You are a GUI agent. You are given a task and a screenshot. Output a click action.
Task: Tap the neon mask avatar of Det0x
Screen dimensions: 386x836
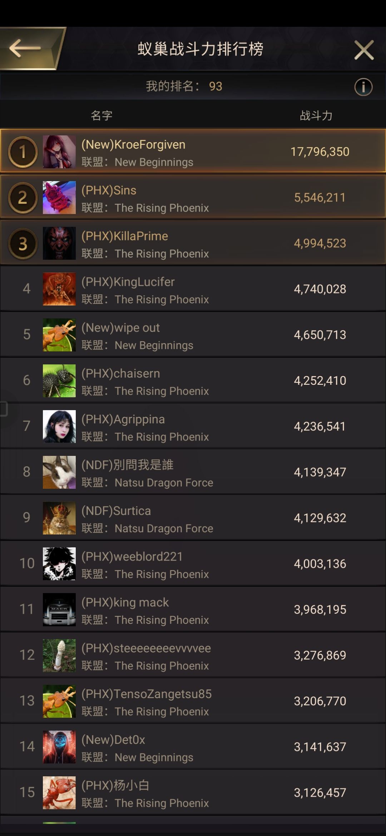pos(59,747)
